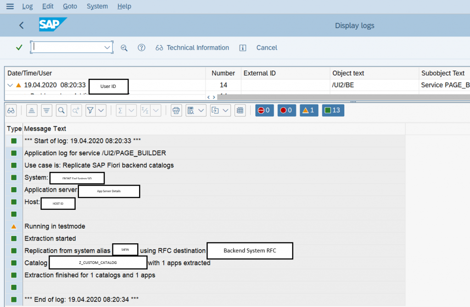Select the 'Start of log' message row
Image resolution: width=470 pixels, height=307 pixels.
205,141
